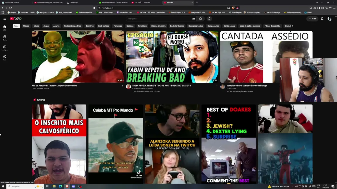Screen dimensions: 337x189
Task: Open YouTube notifications bell
Action: click(322, 19)
